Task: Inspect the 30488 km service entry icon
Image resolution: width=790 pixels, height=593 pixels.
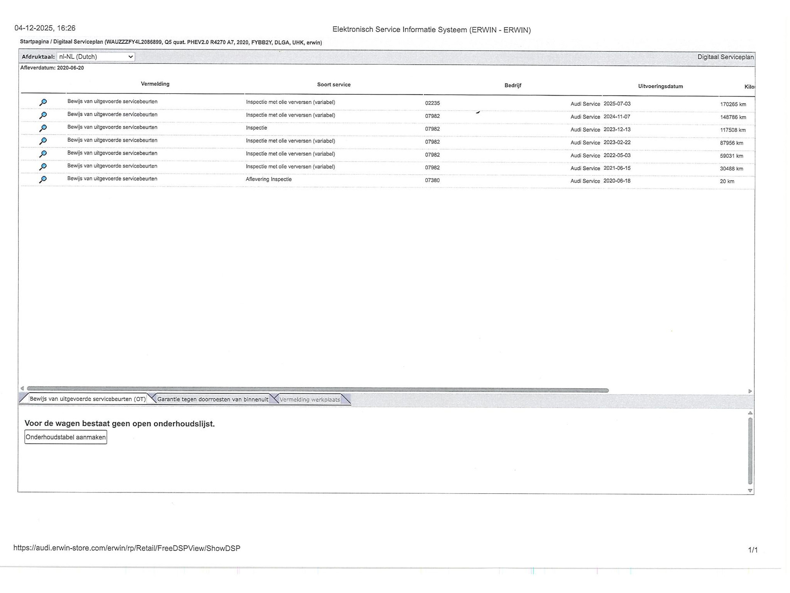Action: (43, 166)
